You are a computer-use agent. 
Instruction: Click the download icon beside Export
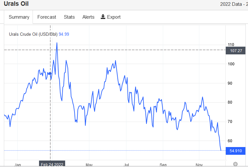[x=103, y=17]
